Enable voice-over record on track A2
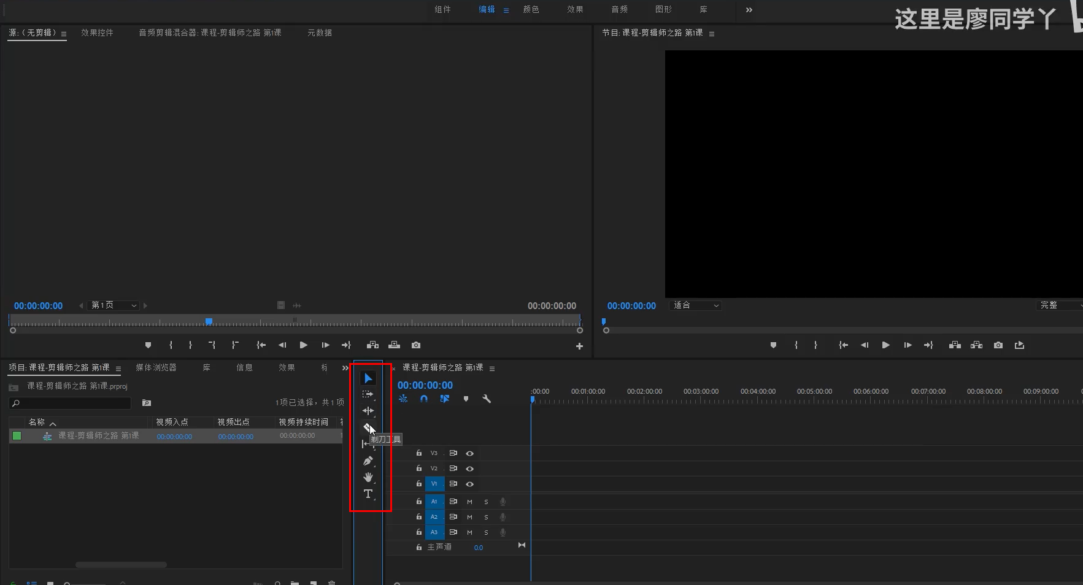 503,517
